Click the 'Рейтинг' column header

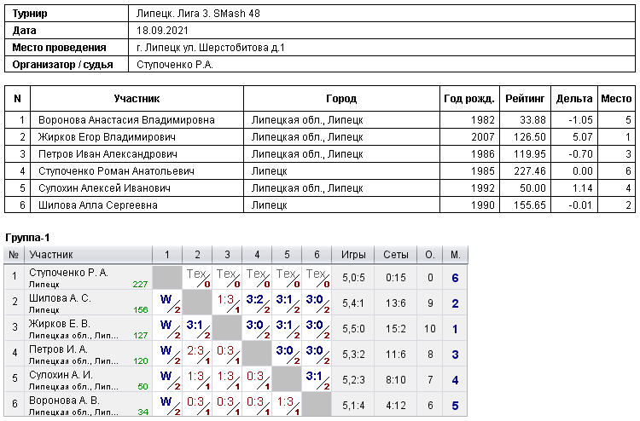coord(525,99)
